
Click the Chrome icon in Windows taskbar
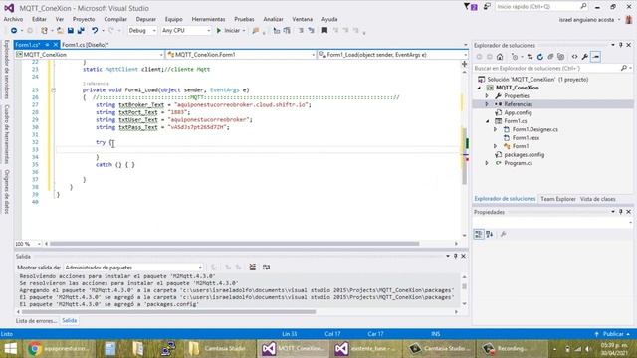coord(35,349)
